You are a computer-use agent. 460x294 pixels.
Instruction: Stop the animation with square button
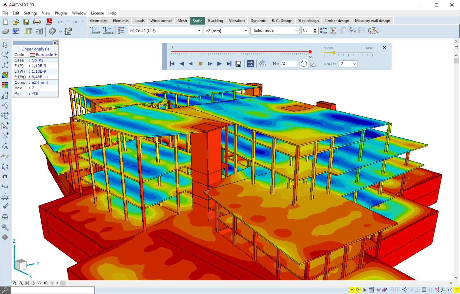click(200, 64)
